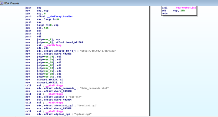The image size is (218, 117).
Task: Follow the aCgiBin string offset
Action: [x=59, y=97]
